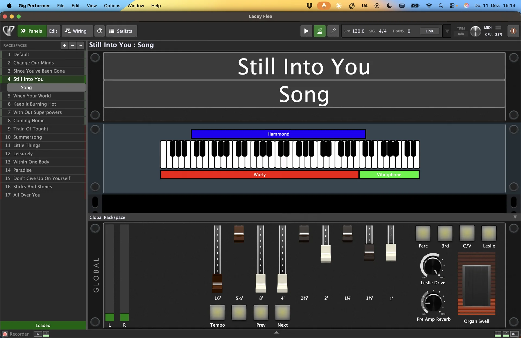Open the View menu

[92, 6]
